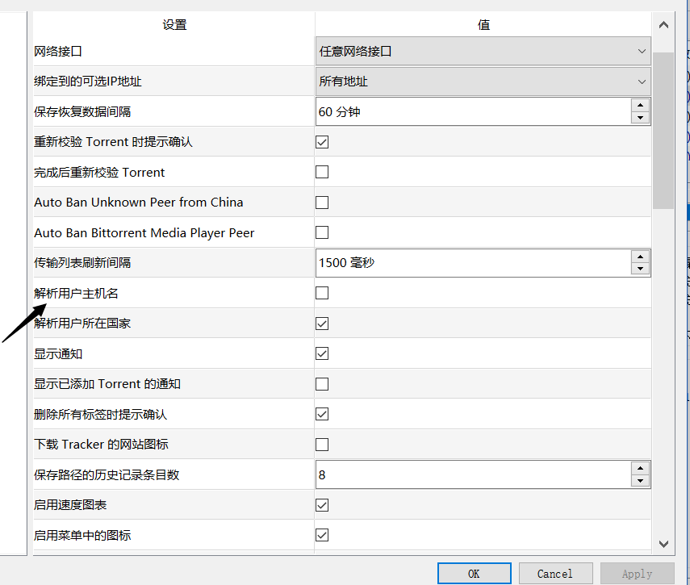Decrease the 保存恢复数据间隔 value with down arrow
Image resolution: width=690 pixels, height=585 pixels.
tap(640, 118)
